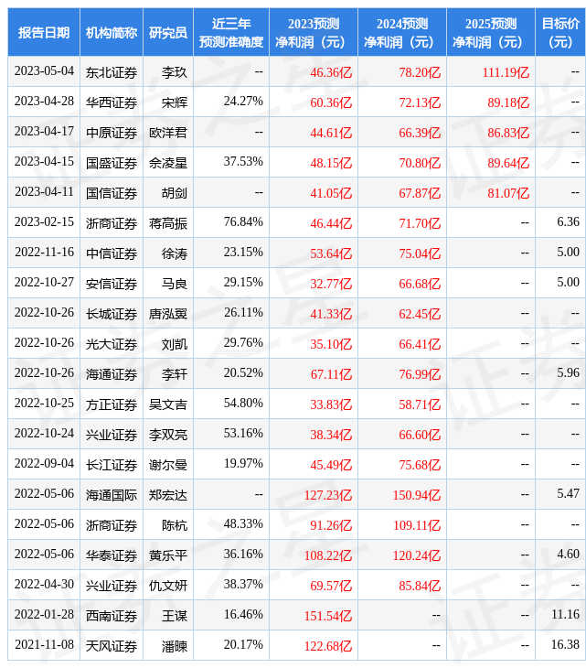
Task: Click researcher name 欧洋君
Action: coord(168,133)
